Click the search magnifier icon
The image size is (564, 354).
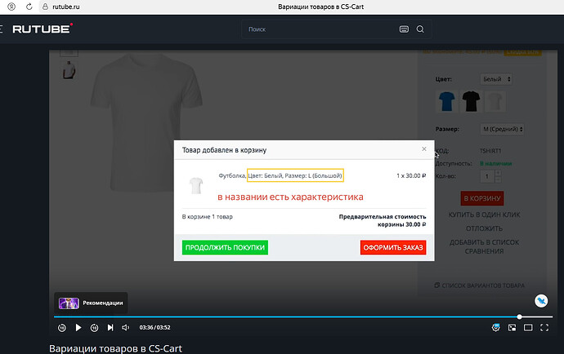click(420, 30)
